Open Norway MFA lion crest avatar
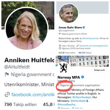Viewport: 110px width, 110px height. [64, 68]
